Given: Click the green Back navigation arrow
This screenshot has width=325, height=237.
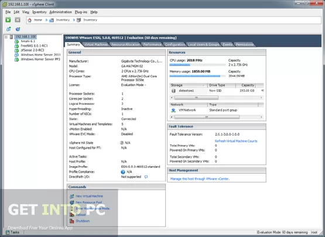Looking at the screenshot, I should pos(8,20).
